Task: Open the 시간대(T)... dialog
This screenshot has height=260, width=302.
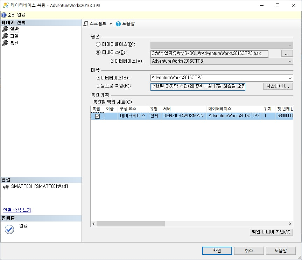Action: (x=278, y=86)
